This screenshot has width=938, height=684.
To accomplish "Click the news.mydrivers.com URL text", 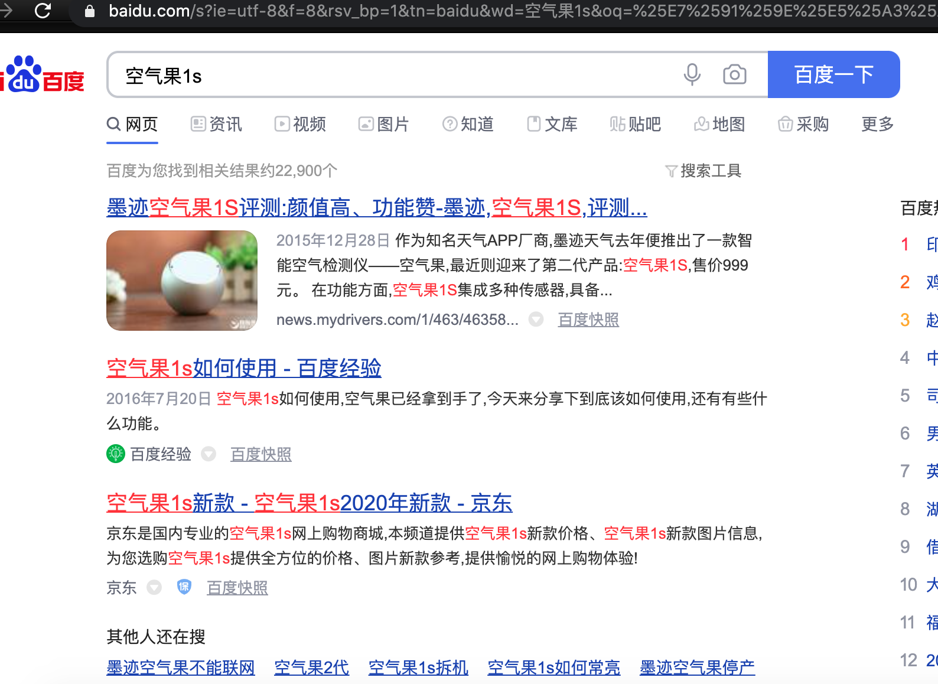I will pos(398,320).
